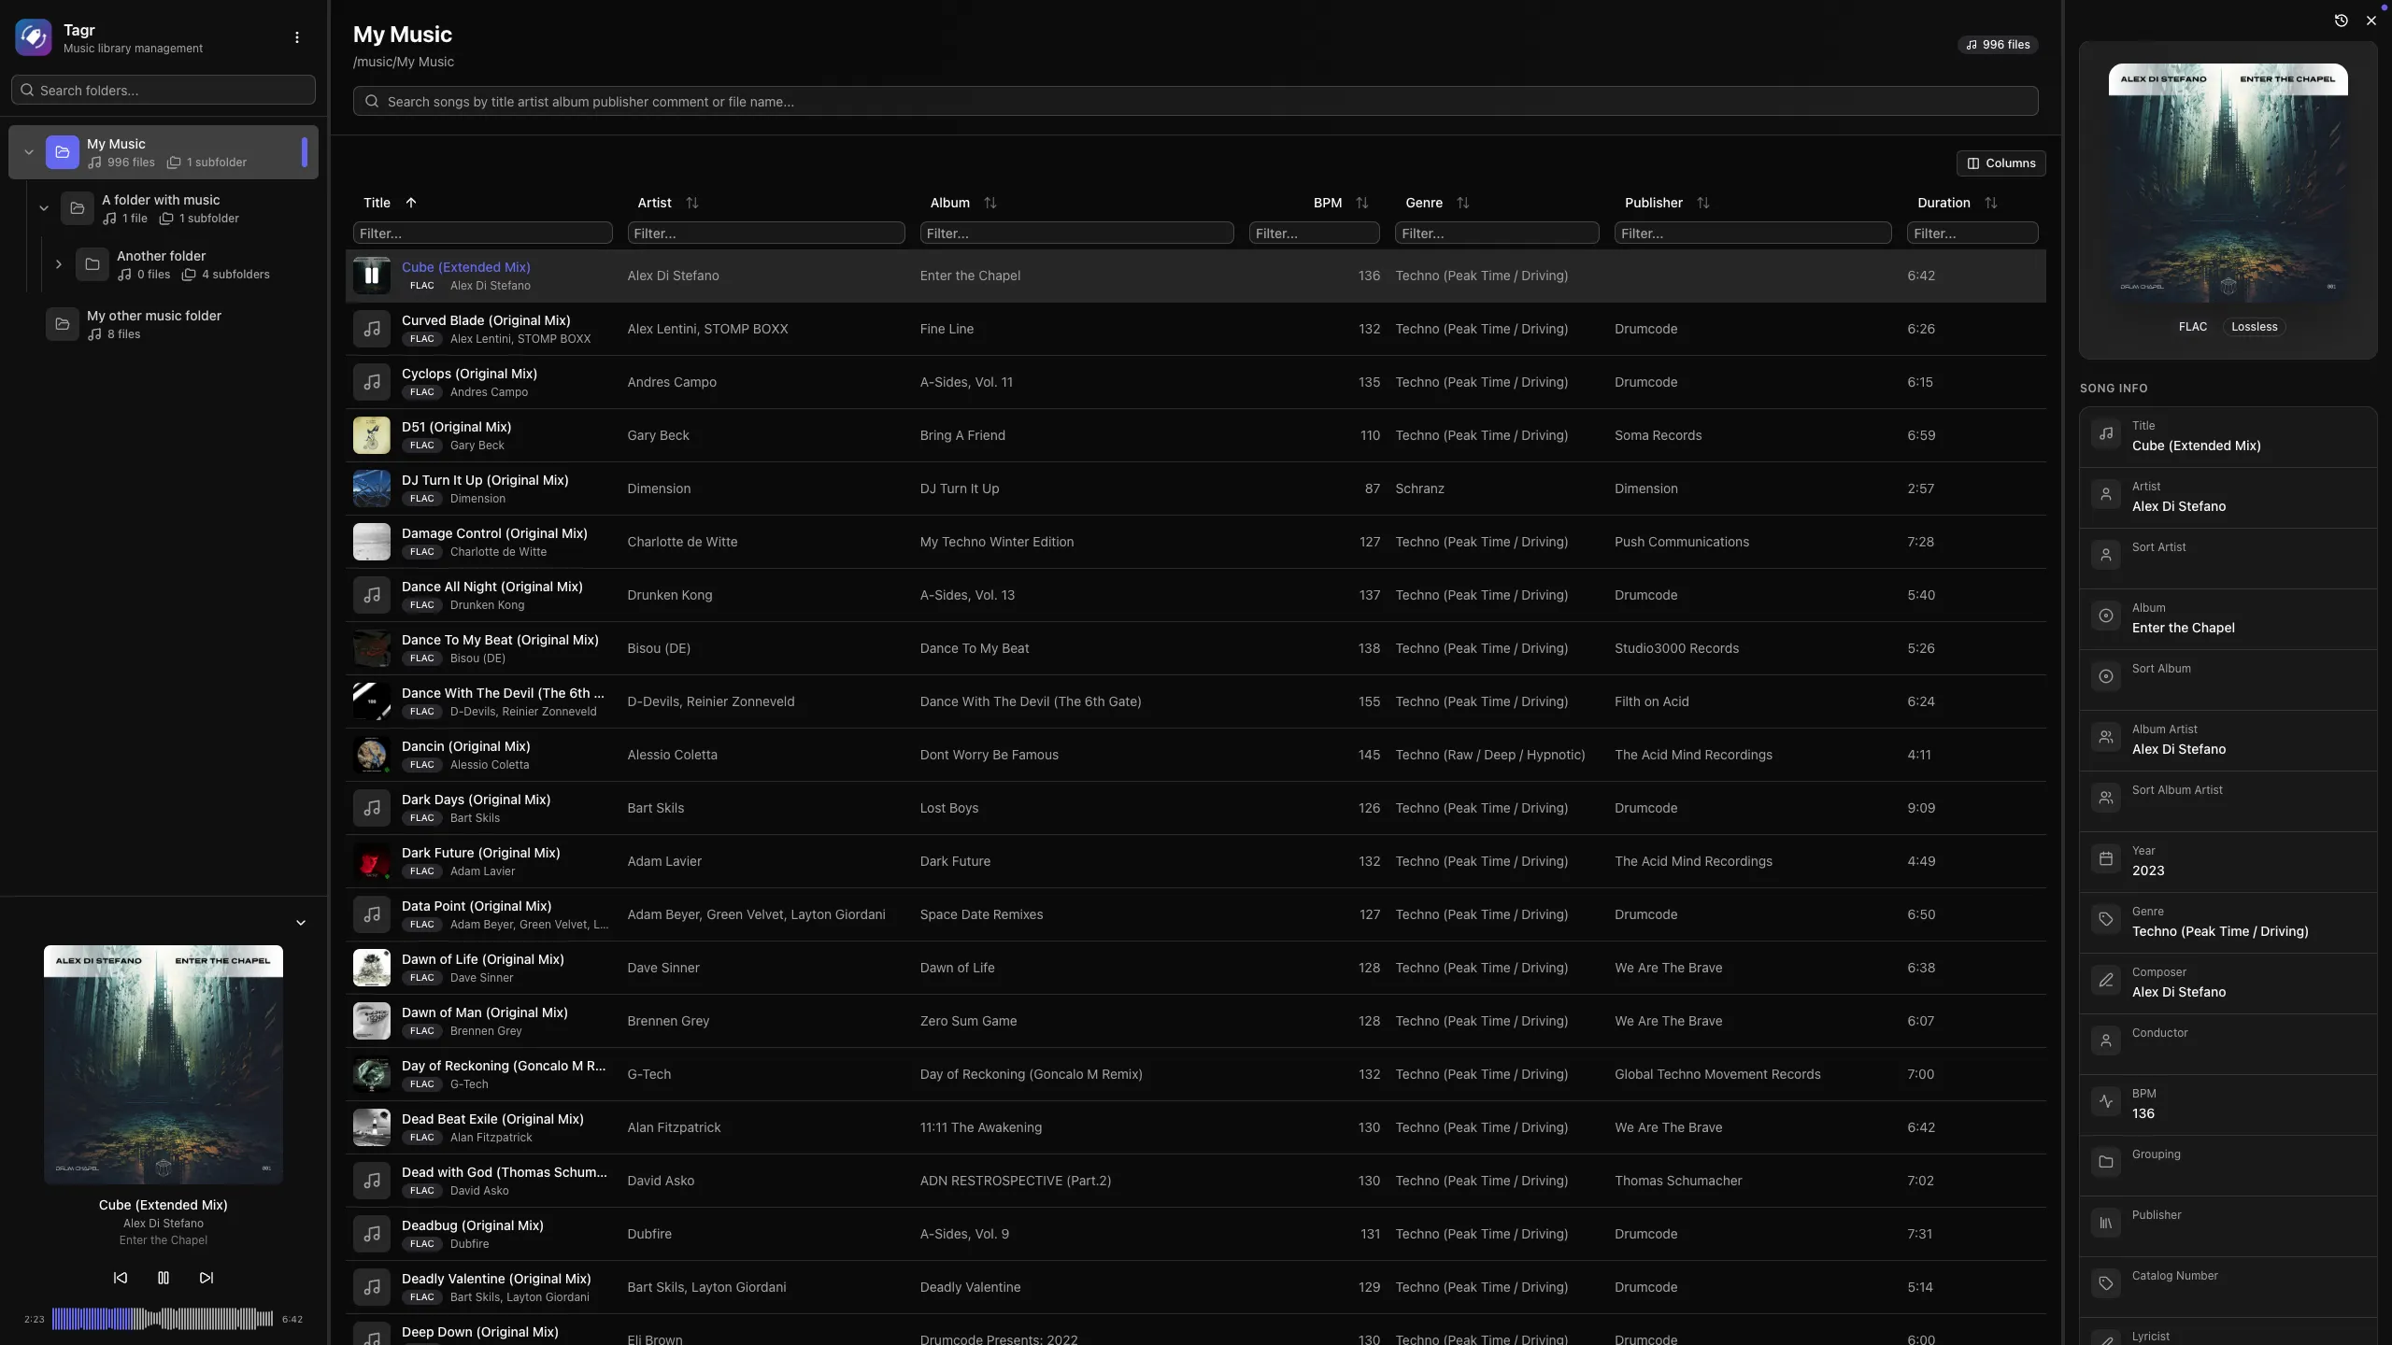Screen dimensions: 2392x1345
Task: Skip to previous track in player
Action: click(121, 1278)
